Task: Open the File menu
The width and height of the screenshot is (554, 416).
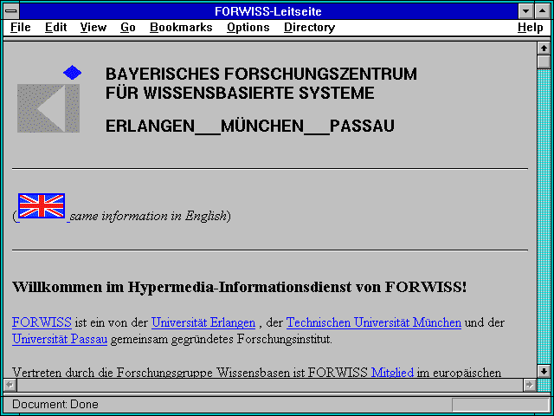Action: click(21, 27)
